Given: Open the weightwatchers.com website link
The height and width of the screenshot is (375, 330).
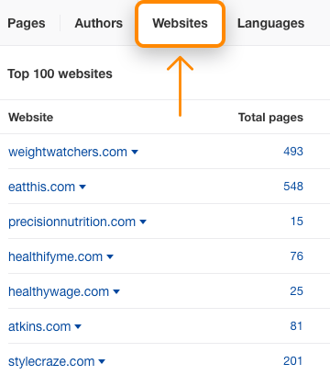Looking at the screenshot, I should click(x=68, y=152).
